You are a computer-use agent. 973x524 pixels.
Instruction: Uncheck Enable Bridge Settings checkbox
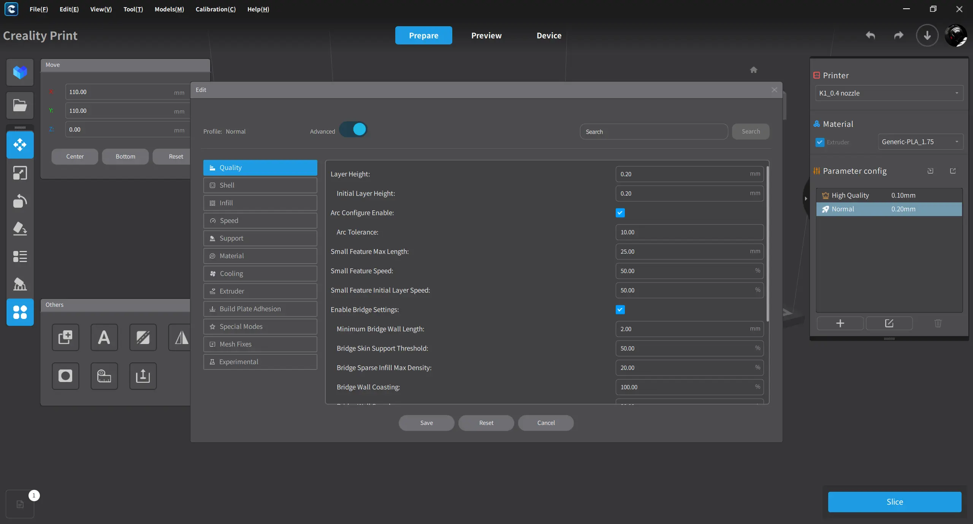point(620,309)
